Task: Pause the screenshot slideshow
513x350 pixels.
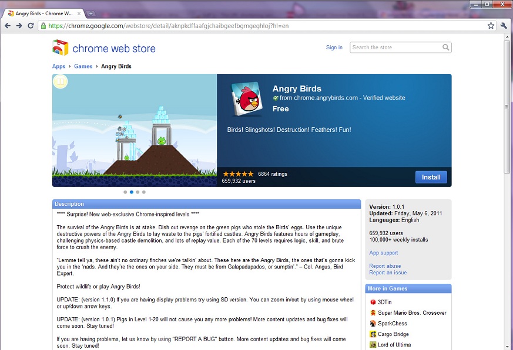Action: coord(60,81)
